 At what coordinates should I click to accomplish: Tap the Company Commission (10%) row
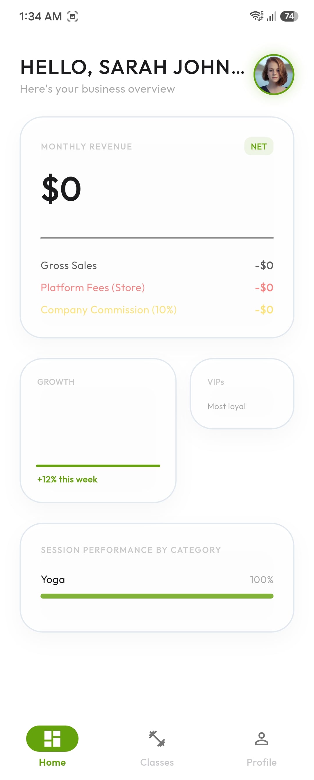[157, 309]
